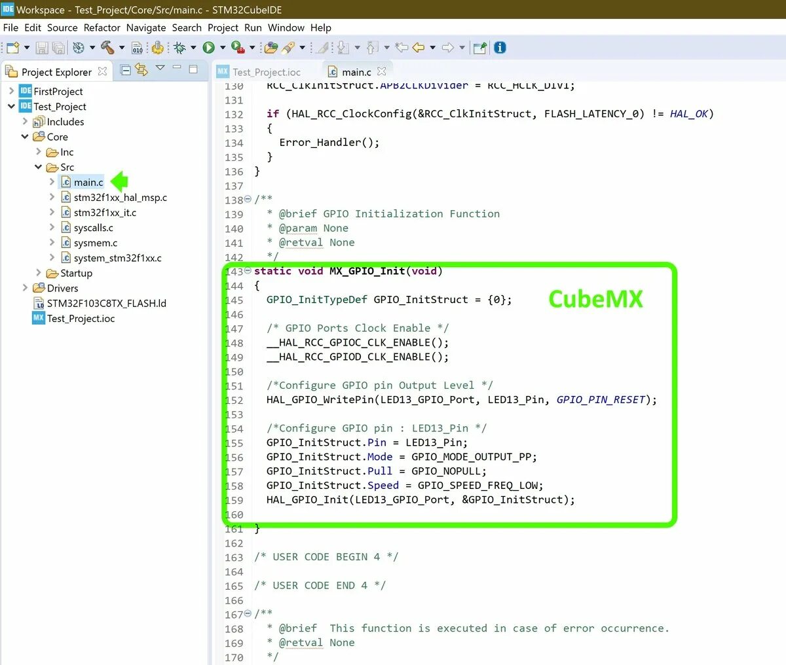Image resolution: width=786 pixels, height=665 pixels.
Task: Click the green Run button icon
Action: tap(209, 48)
